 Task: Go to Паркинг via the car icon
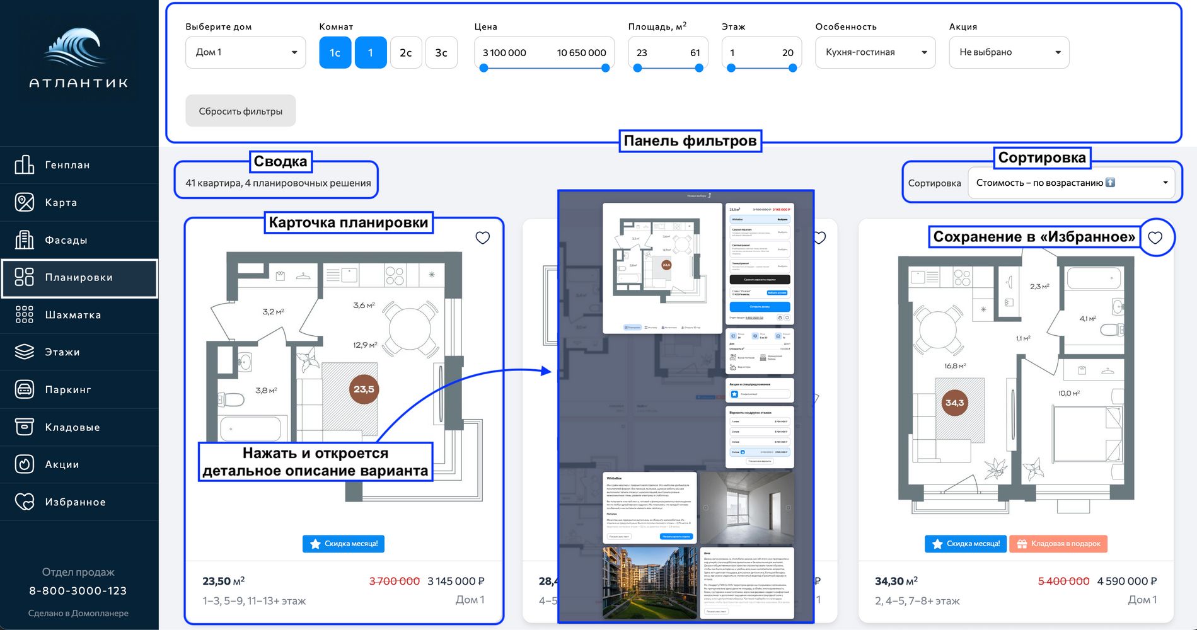24,389
